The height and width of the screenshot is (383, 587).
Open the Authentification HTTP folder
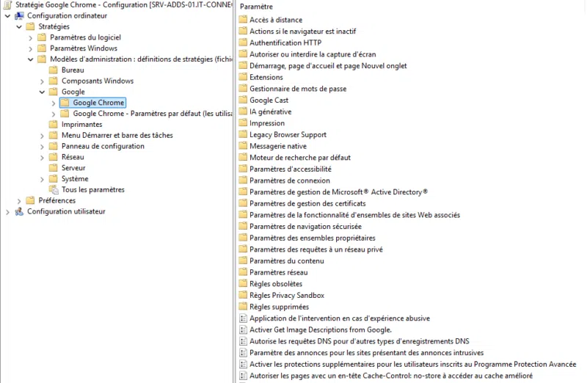coord(285,43)
